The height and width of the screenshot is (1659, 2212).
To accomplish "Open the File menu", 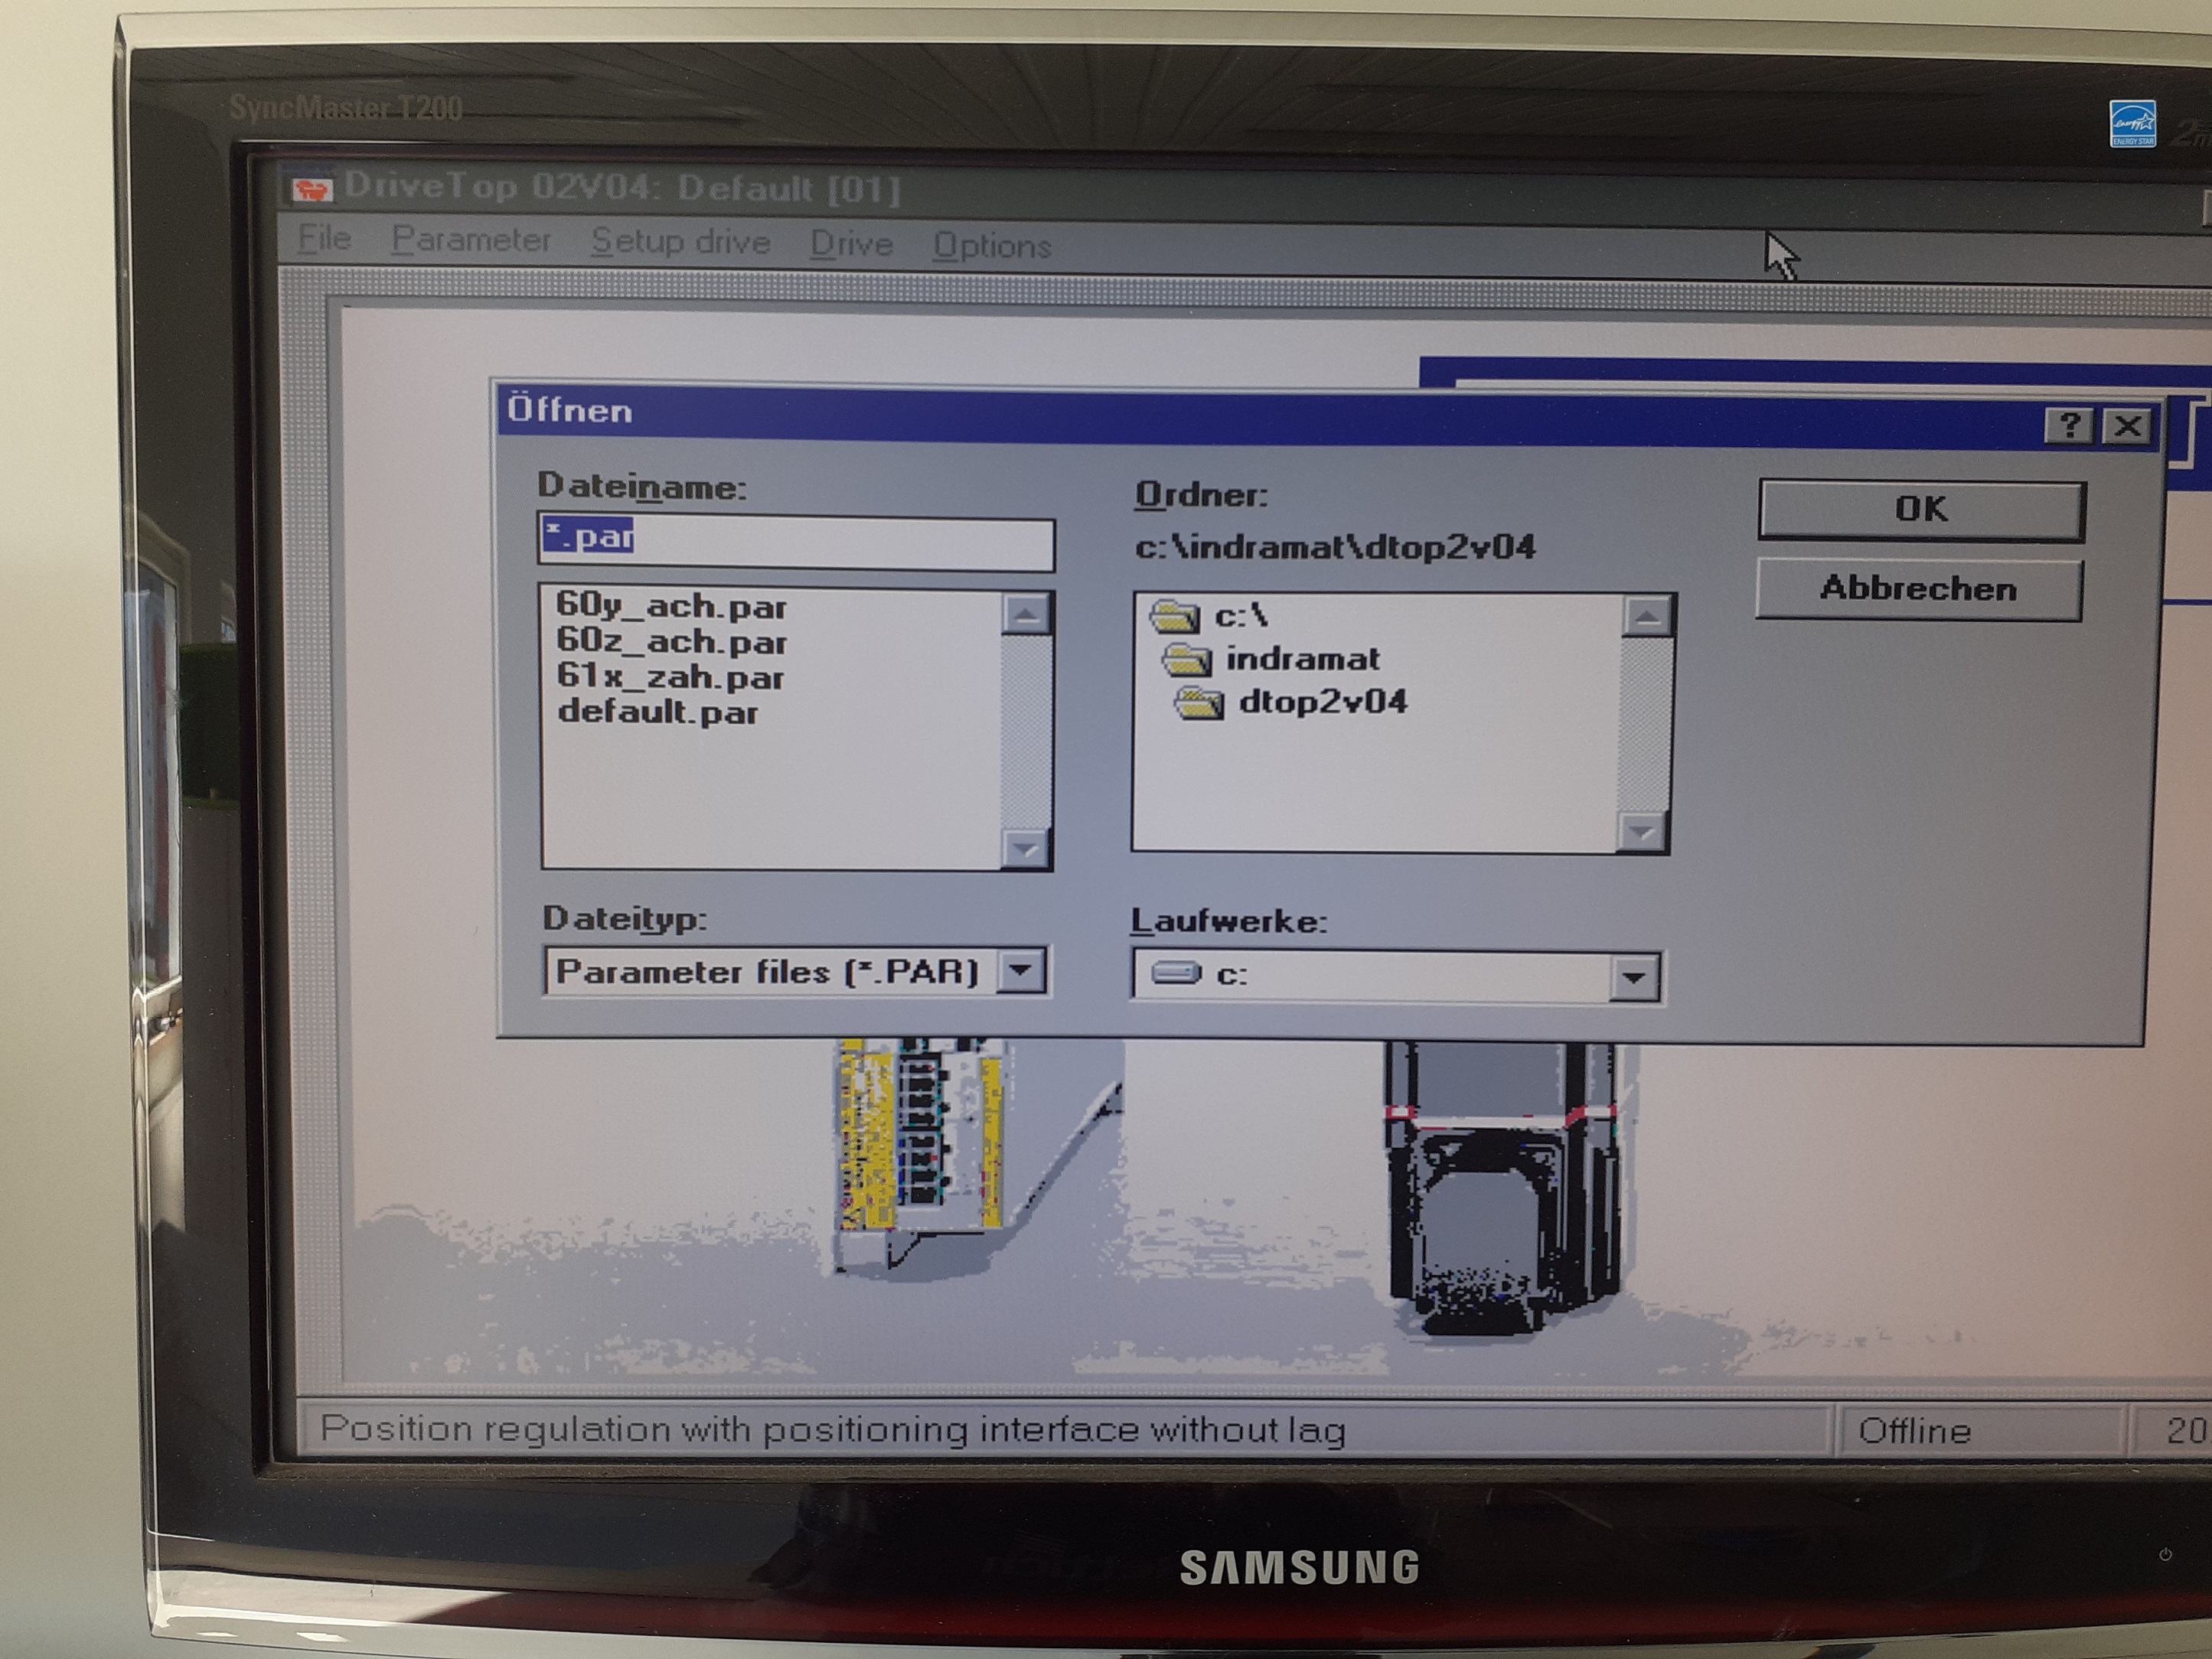I will point(324,238).
